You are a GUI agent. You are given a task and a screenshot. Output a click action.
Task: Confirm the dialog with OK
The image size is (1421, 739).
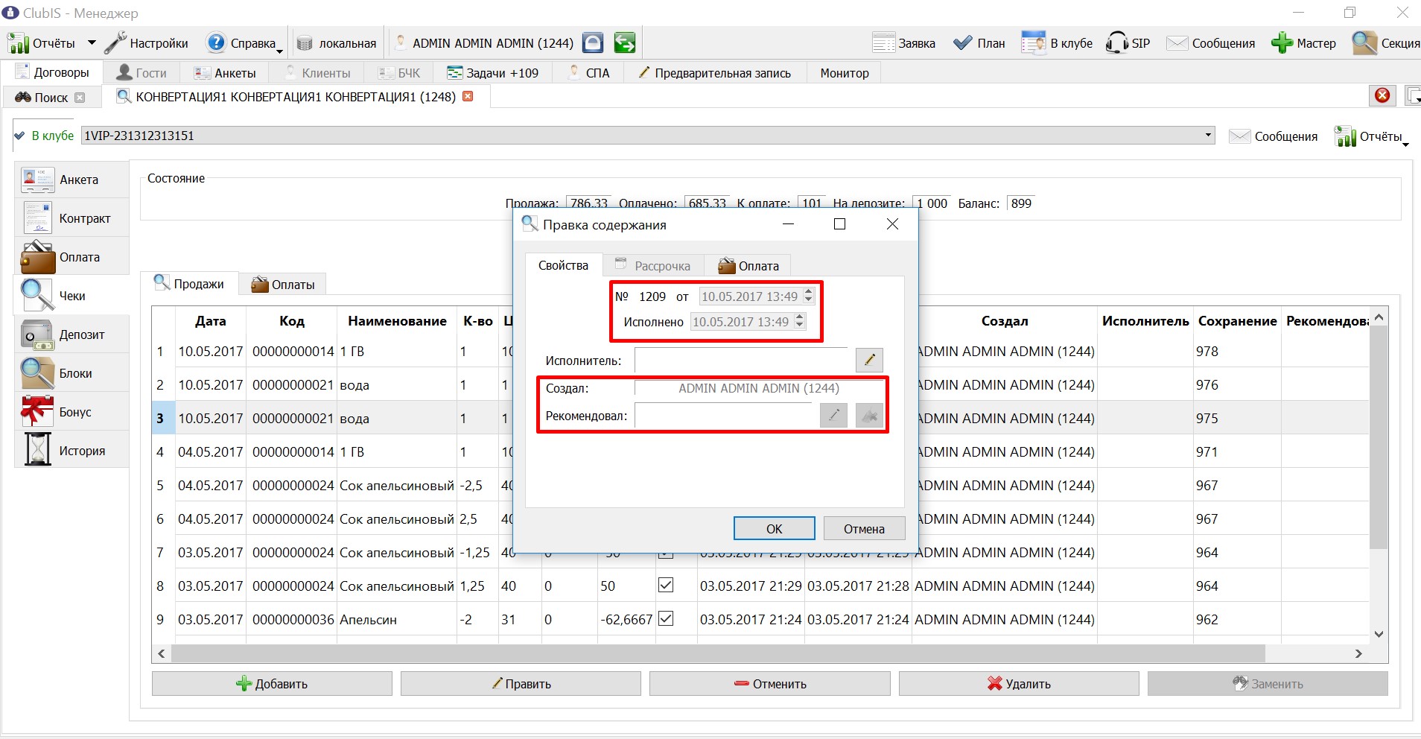[x=775, y=529]
